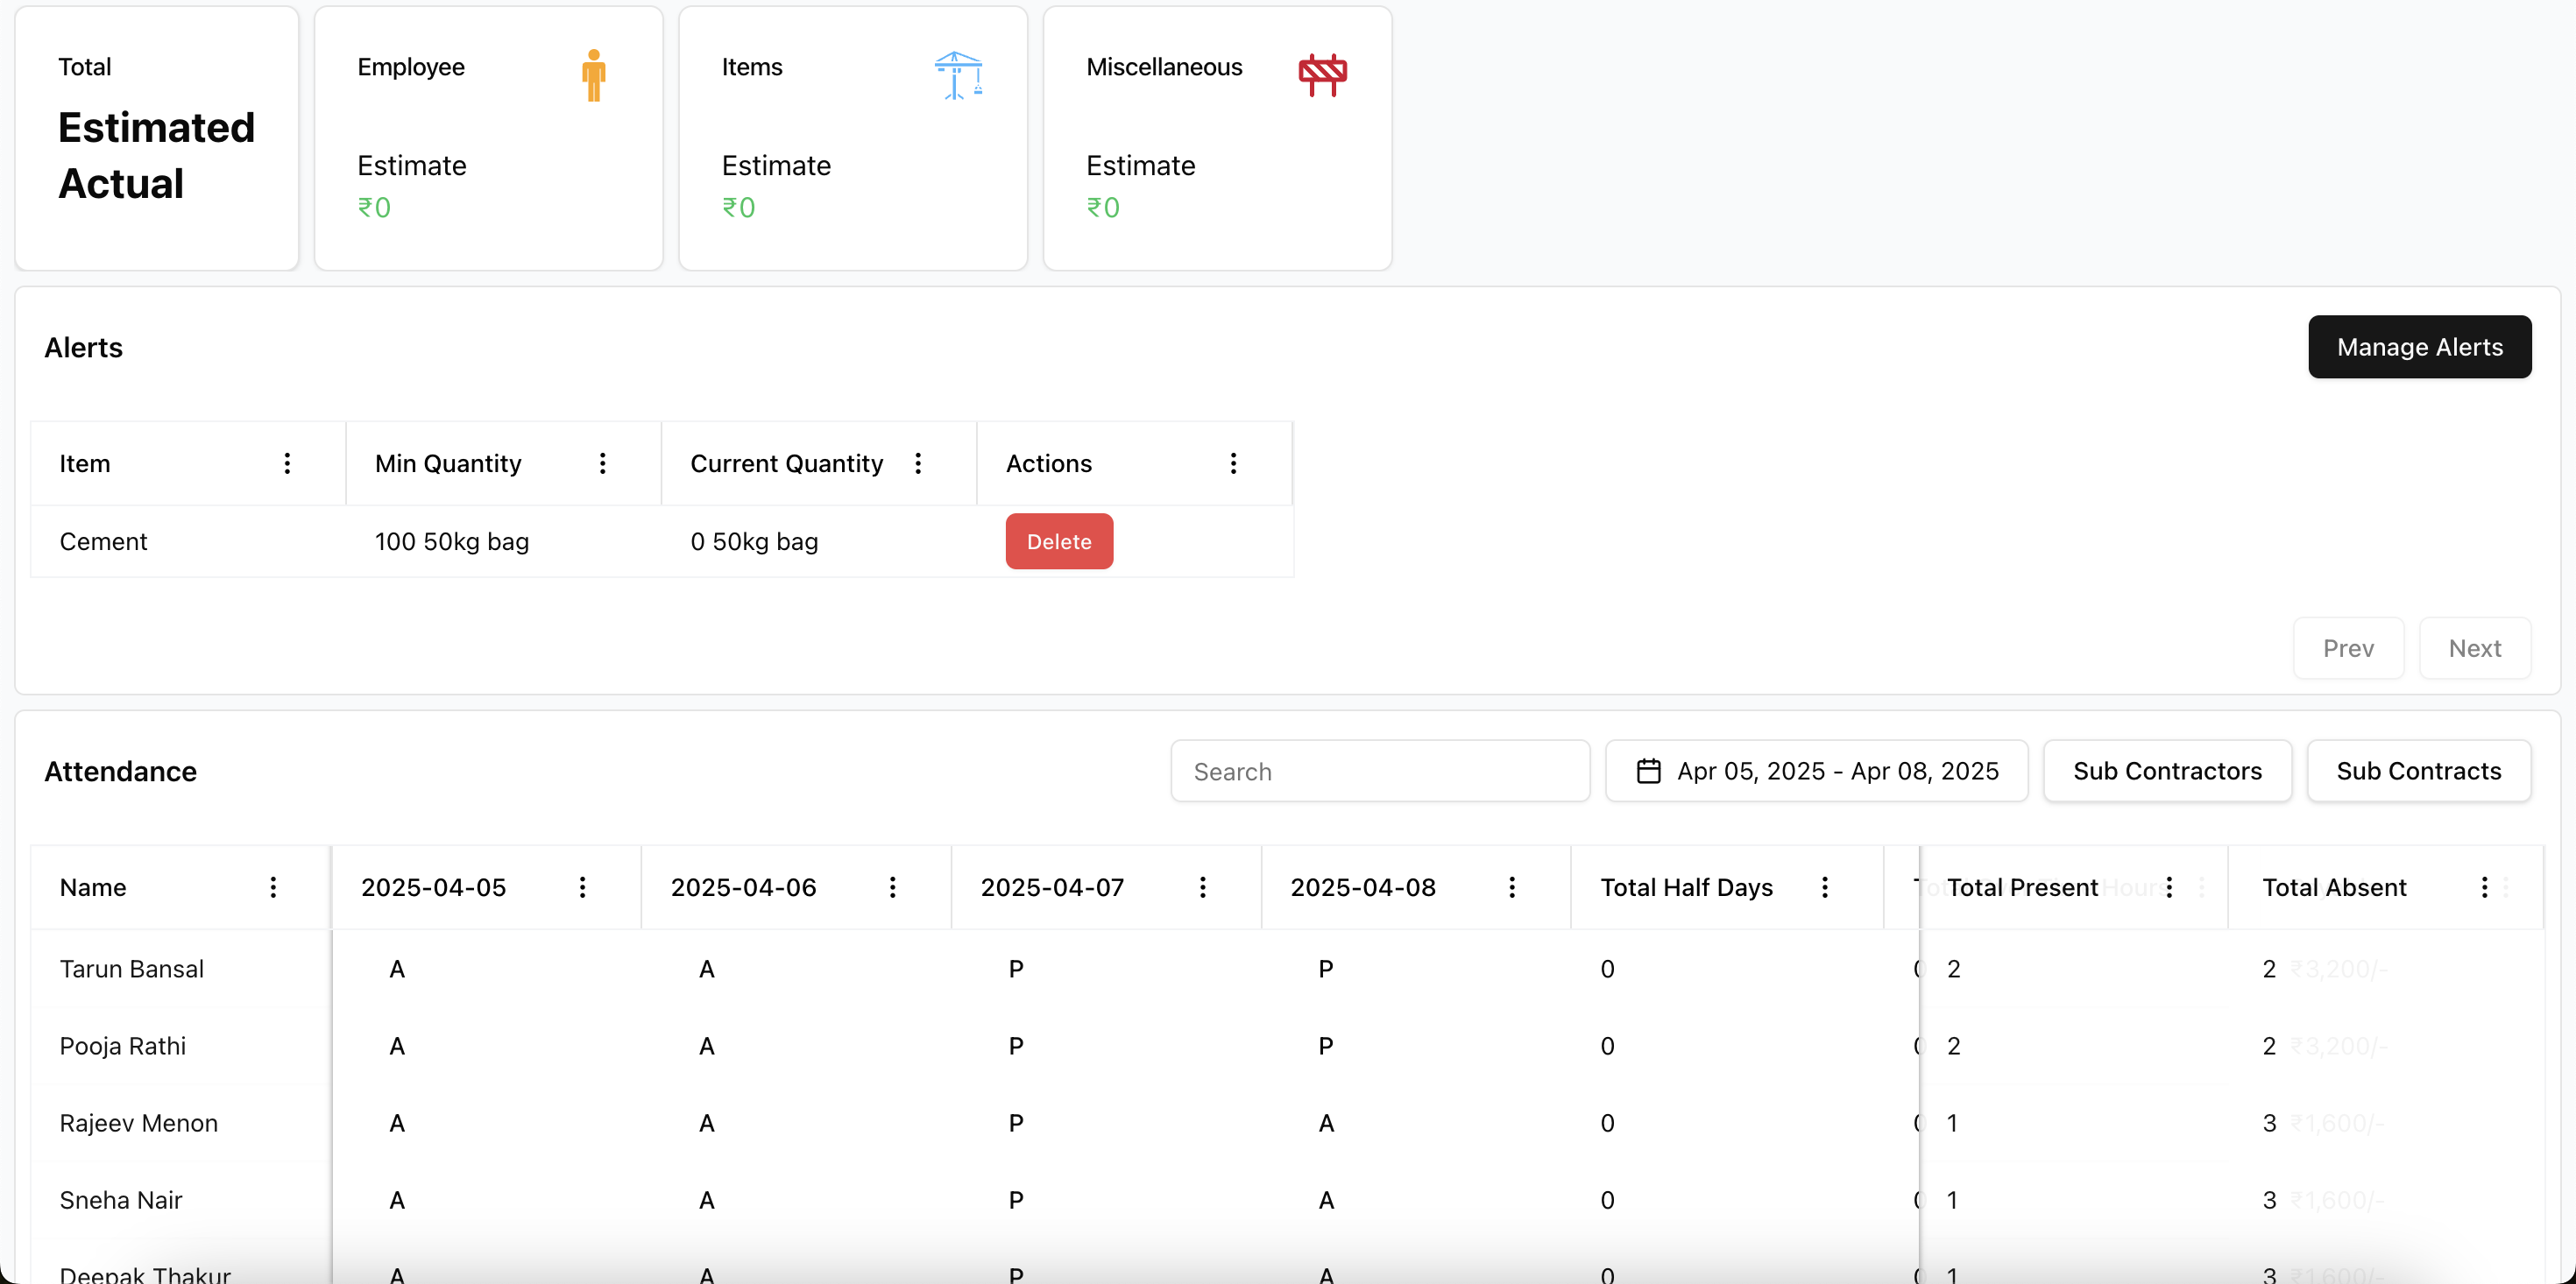Open 2025-04-05 column options menu
The height and width of the screenshot is (1284, 2576).
(x=582, y=887)
